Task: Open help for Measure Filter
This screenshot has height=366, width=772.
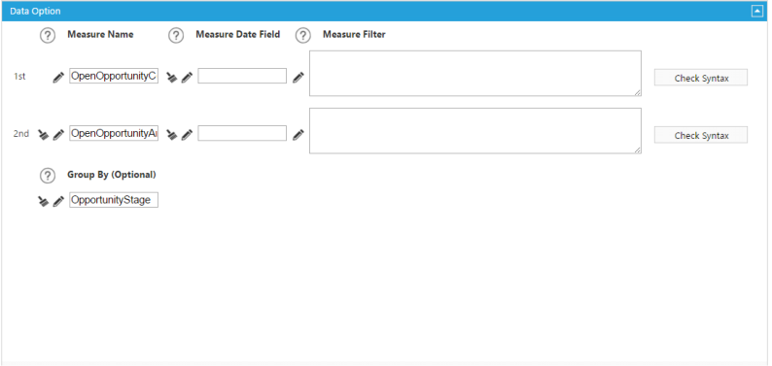Action: click(303, 36)
